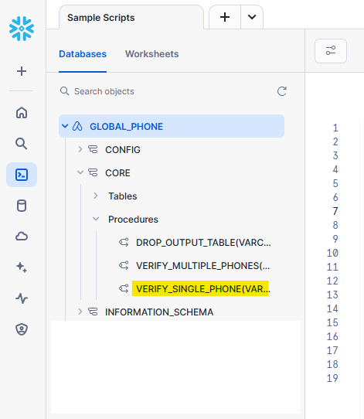364x419 pixels.
Task: Click line number 19 in editor gutter
Action: tap(332, 378)
